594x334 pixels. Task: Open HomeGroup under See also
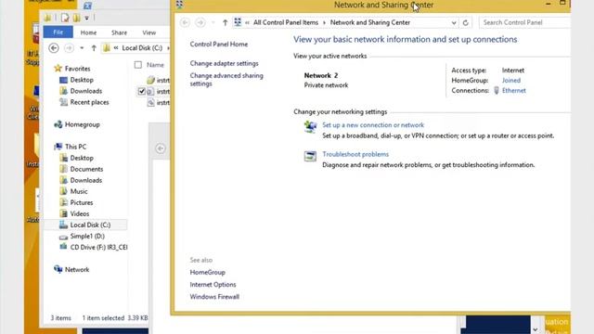click(208, 272)
